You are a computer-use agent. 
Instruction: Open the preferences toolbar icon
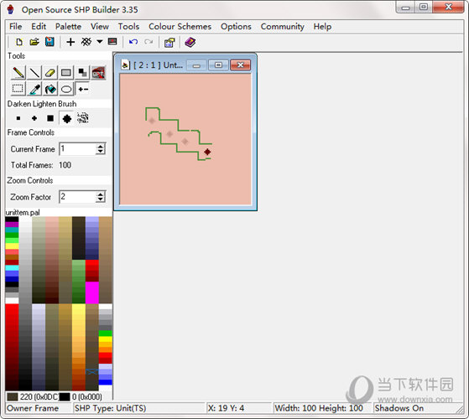[x=169, y=43]
